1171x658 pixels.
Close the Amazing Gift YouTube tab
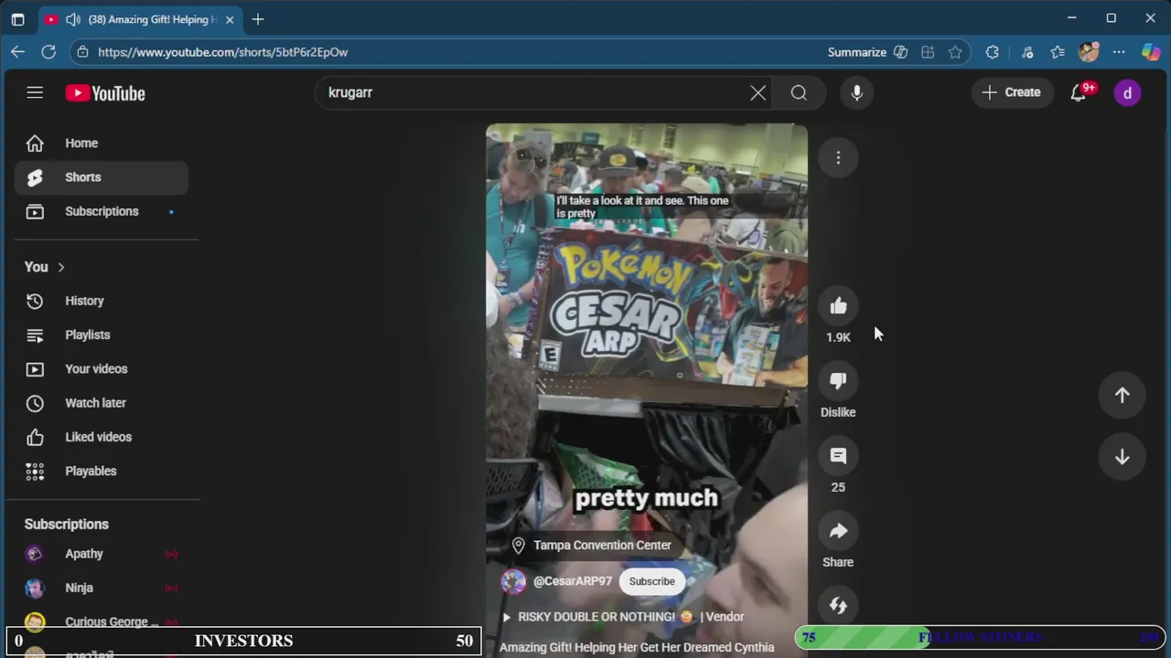[230, 19]
